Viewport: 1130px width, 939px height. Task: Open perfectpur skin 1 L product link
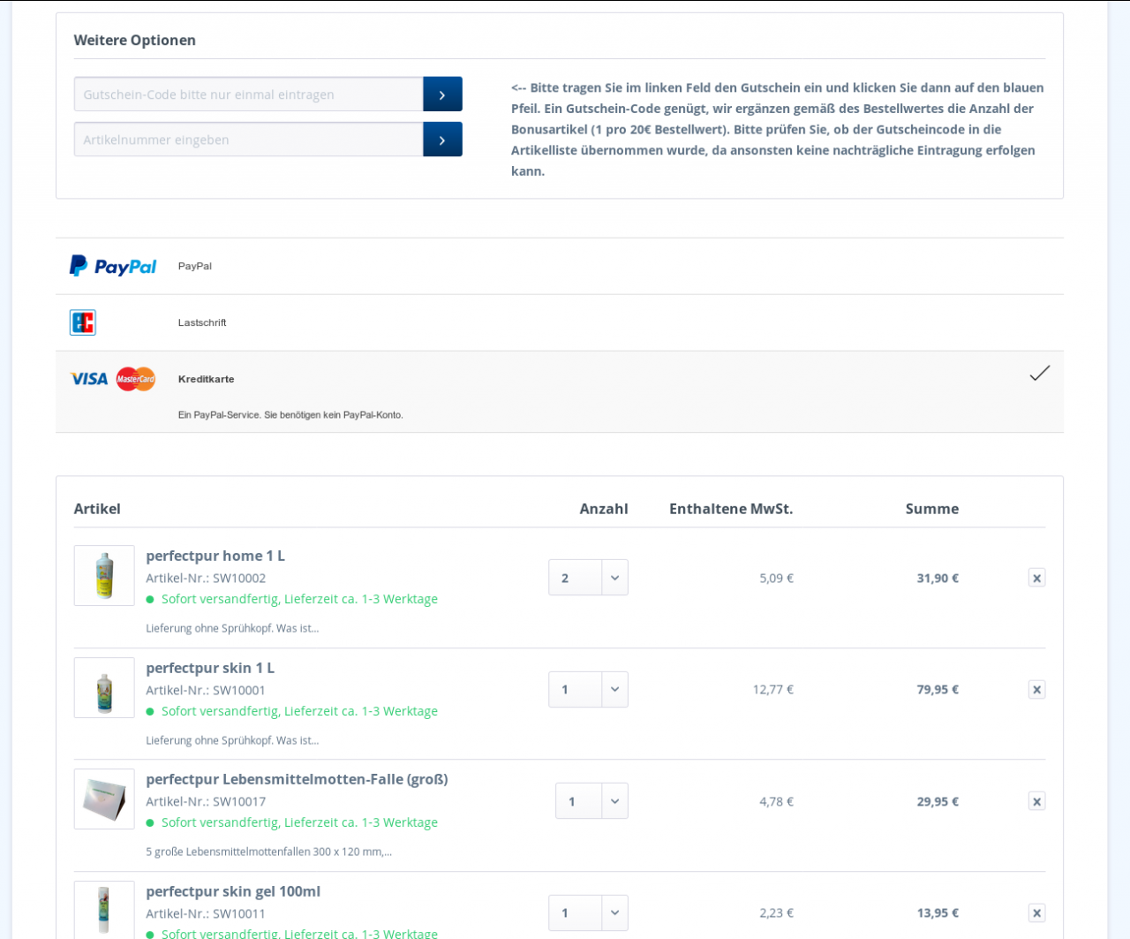click(210, 668)
